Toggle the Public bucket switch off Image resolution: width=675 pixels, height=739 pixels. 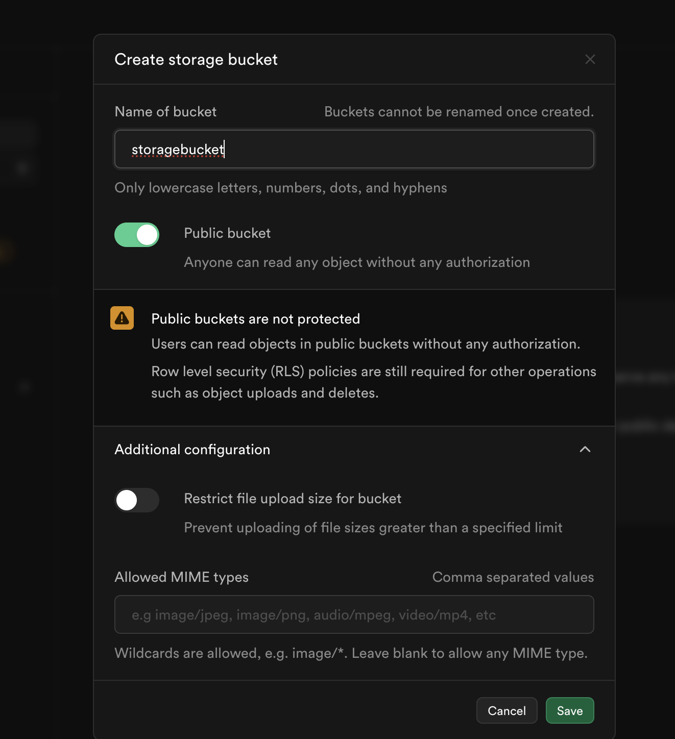(x=136, y=235)
